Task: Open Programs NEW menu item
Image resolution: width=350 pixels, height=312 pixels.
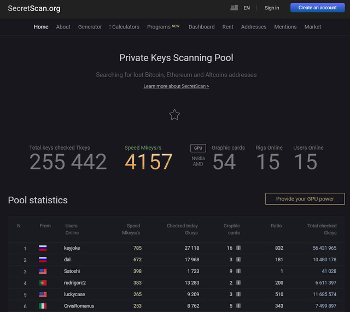Action: 163,27
